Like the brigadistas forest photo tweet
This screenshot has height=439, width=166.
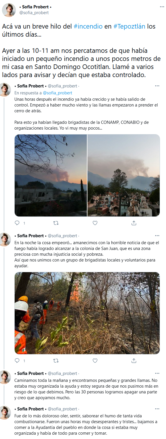(x=95, y=360)
